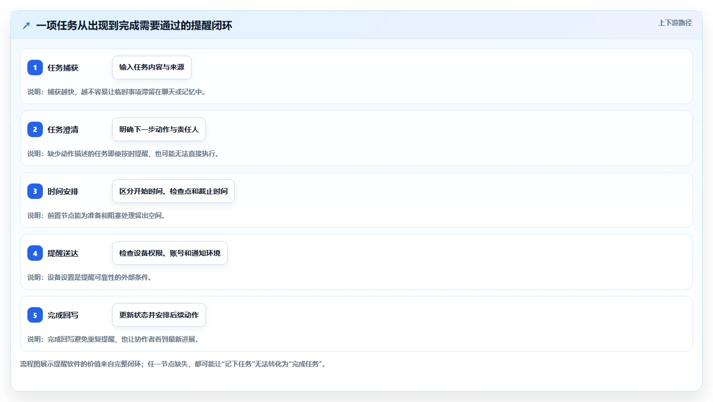Click the 任务捕获 step label
This screenshot has height=402, width=713.
(x=63, y=68)
